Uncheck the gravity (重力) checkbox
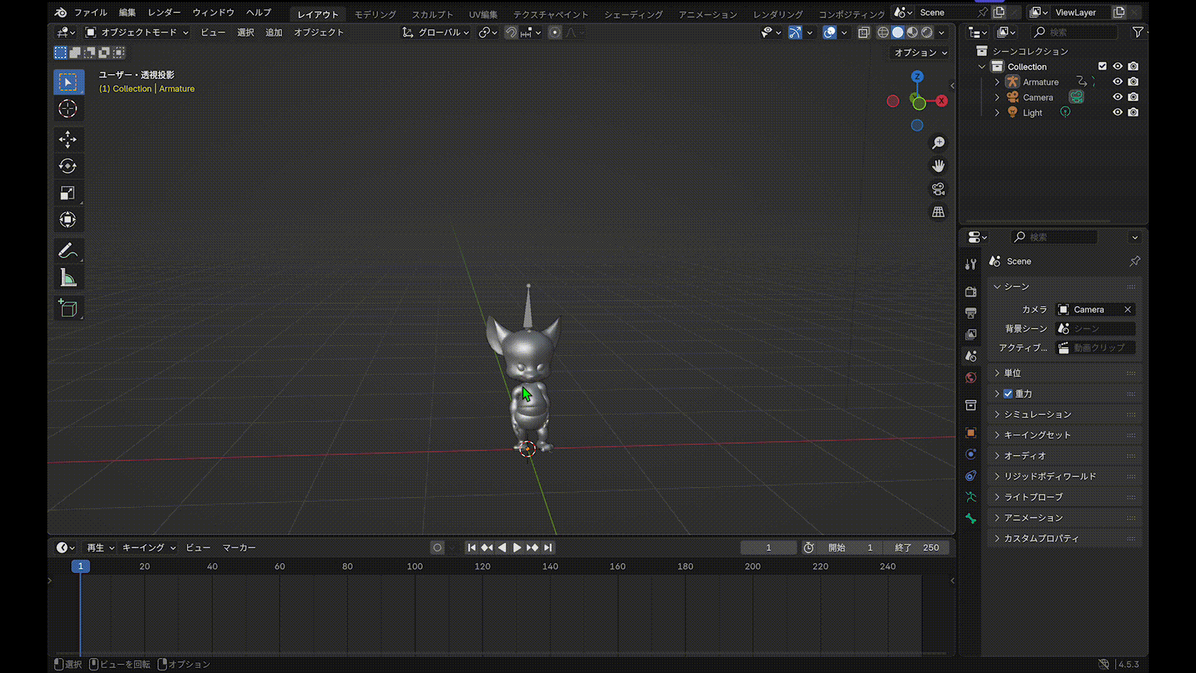 tap(1008, 394)
